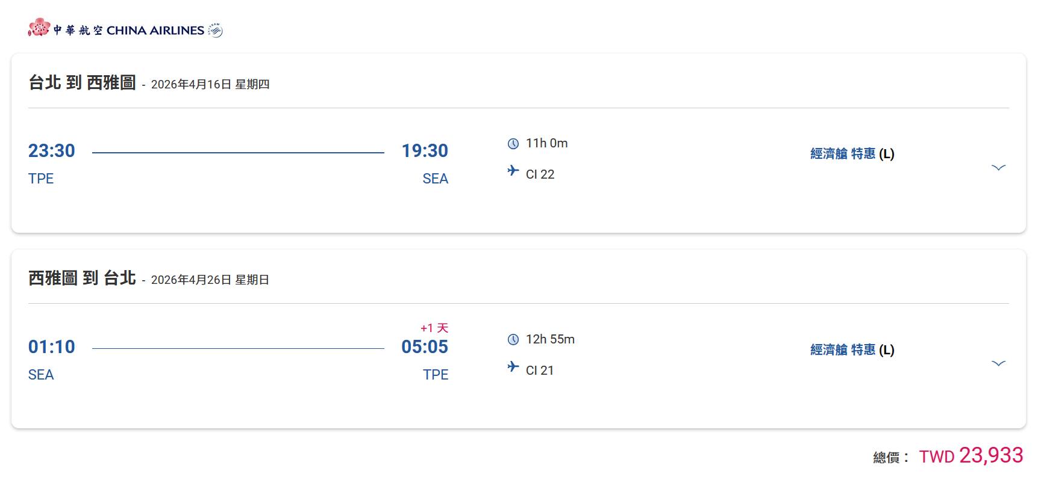Viewport: 1038px width, 483px height.
Task: Open return fare class 經濟艙 特惠 (L)
Action: tap(852, 350)
